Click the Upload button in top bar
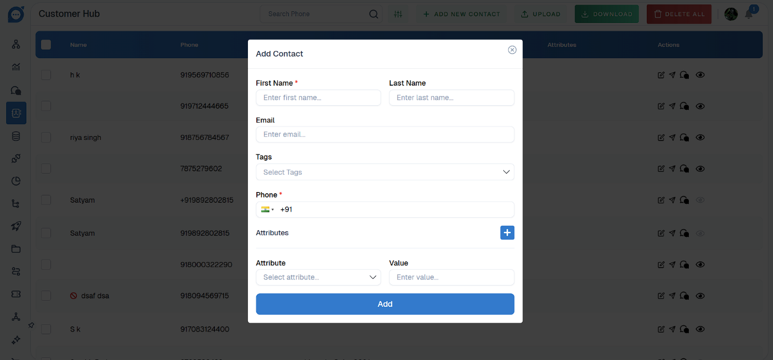This screenshot has height=360, width=773. [x=541, y=14]
